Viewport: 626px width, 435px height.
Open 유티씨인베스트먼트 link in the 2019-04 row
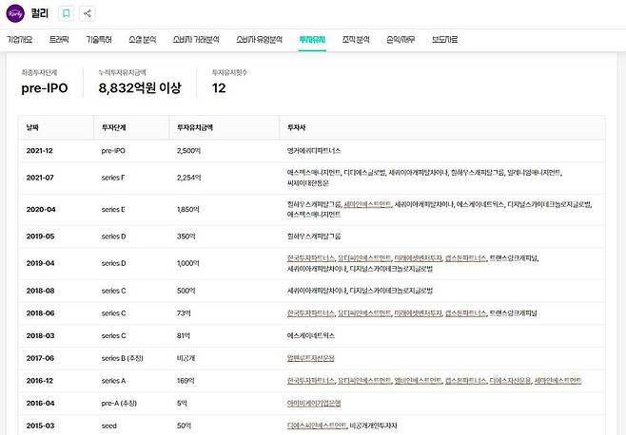click(x=364, y=258)
